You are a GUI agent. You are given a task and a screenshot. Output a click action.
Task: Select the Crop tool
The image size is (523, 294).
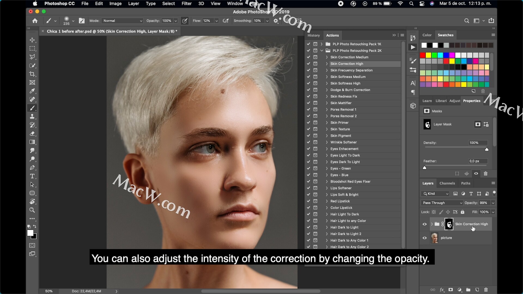[x=32, y=74]
